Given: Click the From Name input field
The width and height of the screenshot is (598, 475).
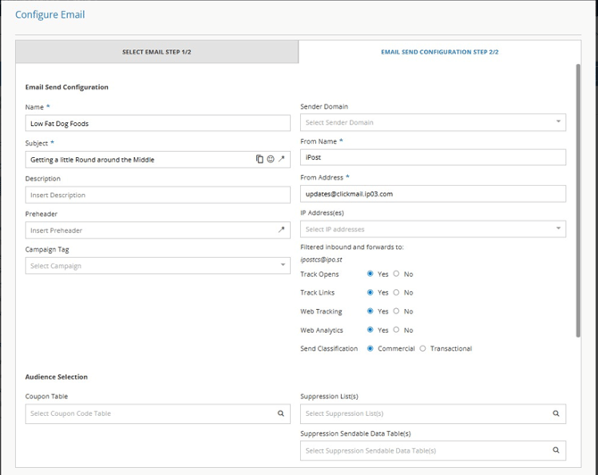Looking at the screenshot, I should point(433,157).
